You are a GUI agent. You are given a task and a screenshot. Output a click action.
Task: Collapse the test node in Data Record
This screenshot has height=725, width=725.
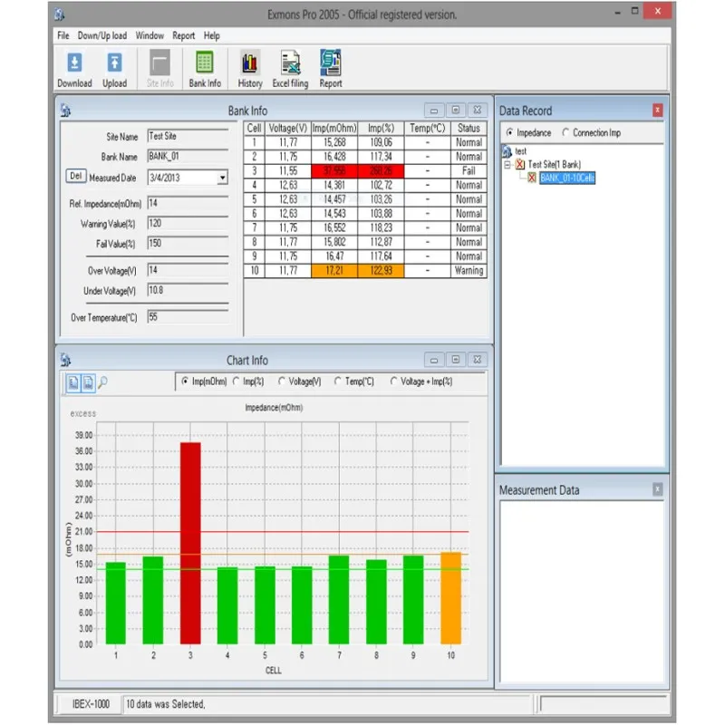(x=519, y=150)
